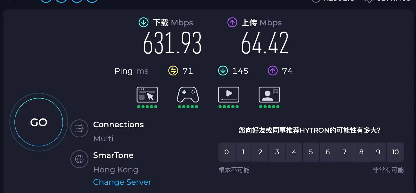Click the first blue circle in the top bar
This screenshot has width=416, height=193.
click(46, 1)
